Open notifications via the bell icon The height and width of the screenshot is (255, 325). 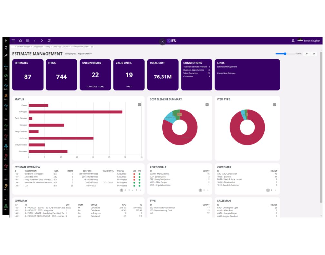pyautogui.click(x=293, y=41)
